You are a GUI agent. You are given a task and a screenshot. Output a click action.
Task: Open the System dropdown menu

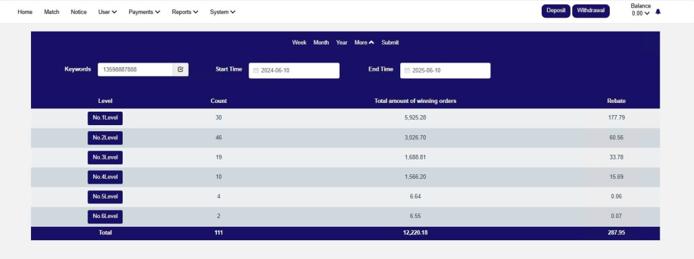pos(222,12)
